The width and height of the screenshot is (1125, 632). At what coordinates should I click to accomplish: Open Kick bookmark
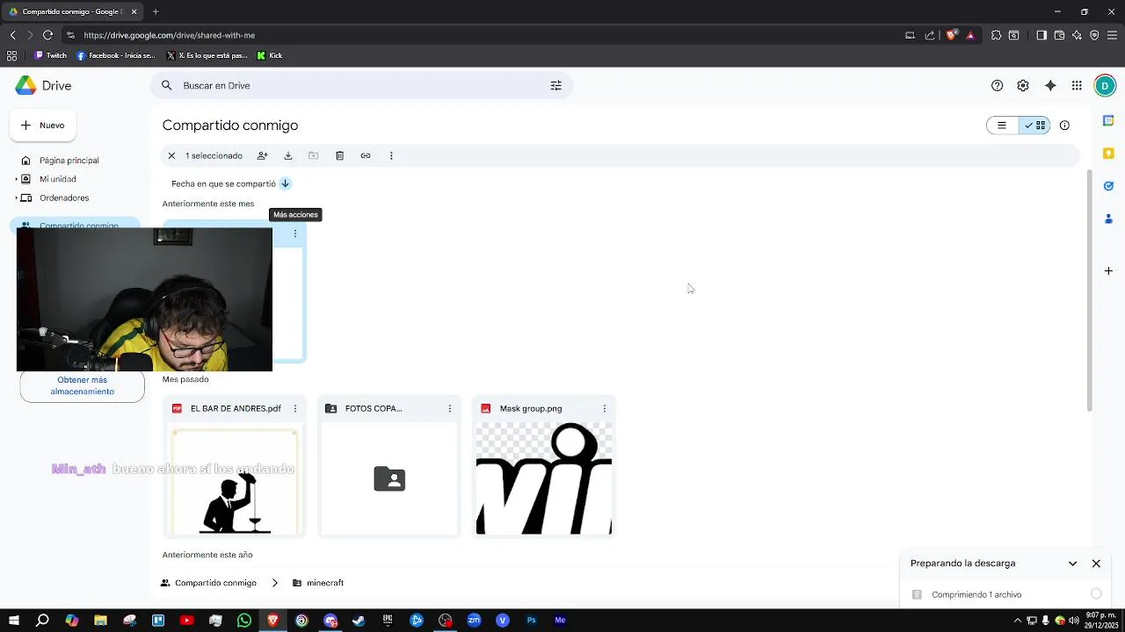point(269,55)
